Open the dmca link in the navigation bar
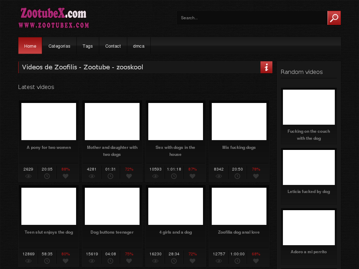 pyautogui.click(x=138, y=46)
